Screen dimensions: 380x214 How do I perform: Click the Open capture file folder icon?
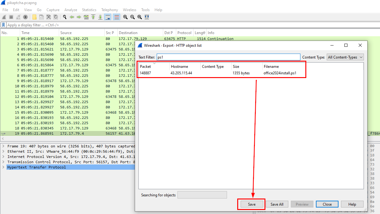coord(34,17)
